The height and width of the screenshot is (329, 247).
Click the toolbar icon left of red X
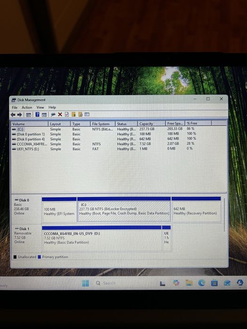click(x=53, y=115)
